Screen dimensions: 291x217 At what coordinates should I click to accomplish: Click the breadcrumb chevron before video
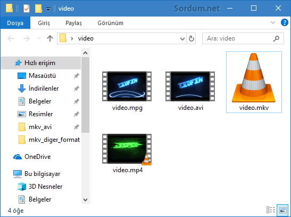72,38
